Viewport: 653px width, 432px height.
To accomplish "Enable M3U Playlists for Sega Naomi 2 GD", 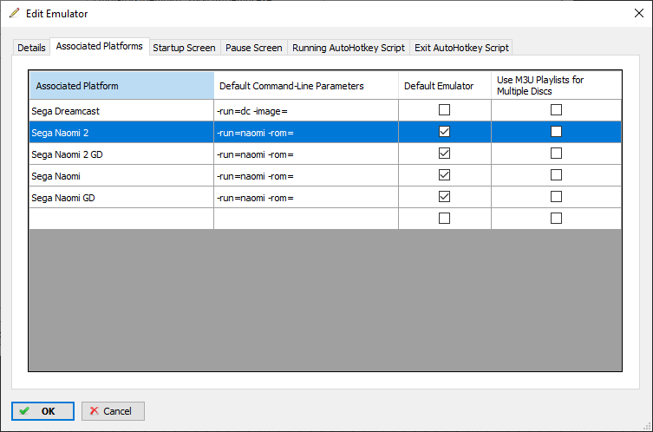I will [x=556, y=154].
